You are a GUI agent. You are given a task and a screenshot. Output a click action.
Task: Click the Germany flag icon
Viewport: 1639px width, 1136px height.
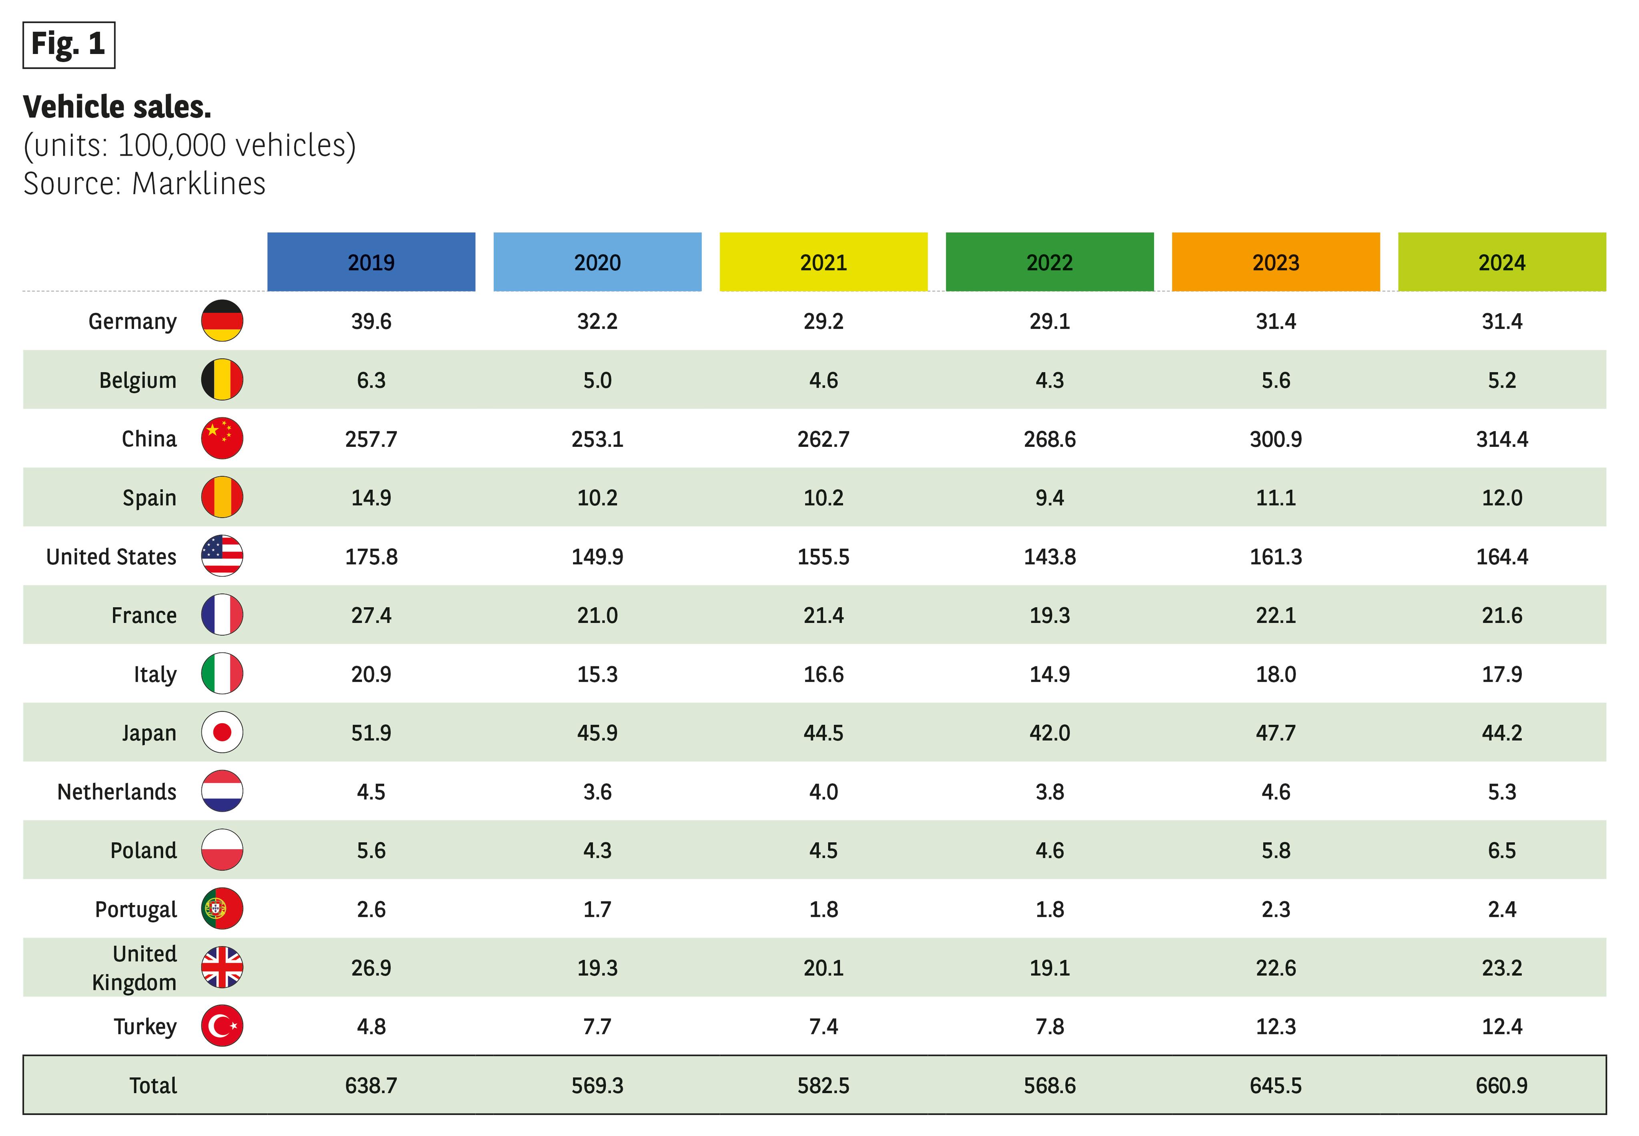click(x=222, y=321)
